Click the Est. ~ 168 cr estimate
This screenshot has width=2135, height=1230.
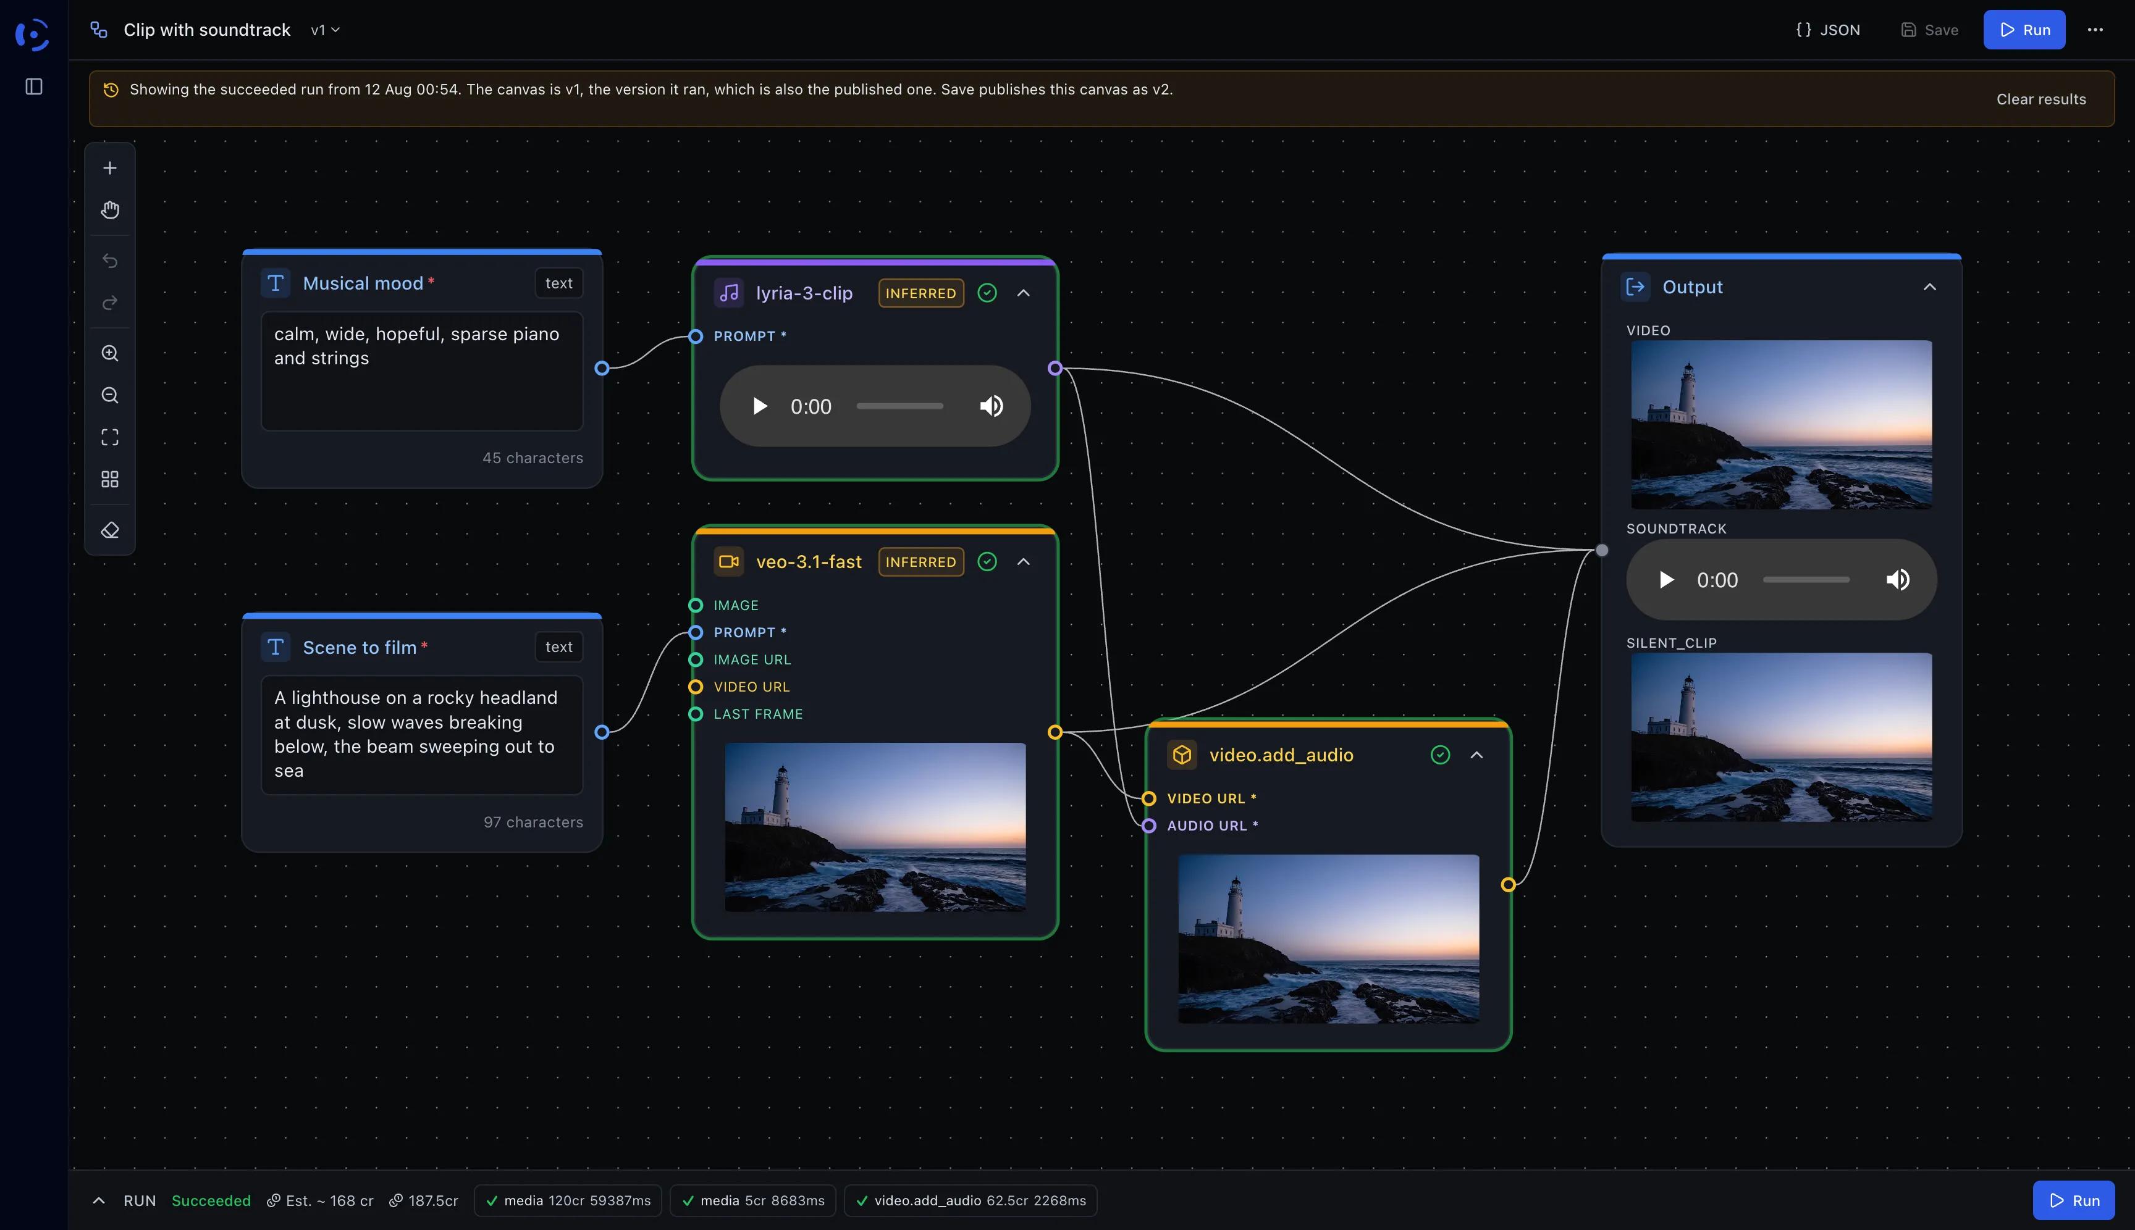coord(321,1200)
